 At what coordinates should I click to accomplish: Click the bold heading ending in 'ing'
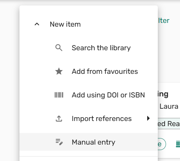point(163,94)
